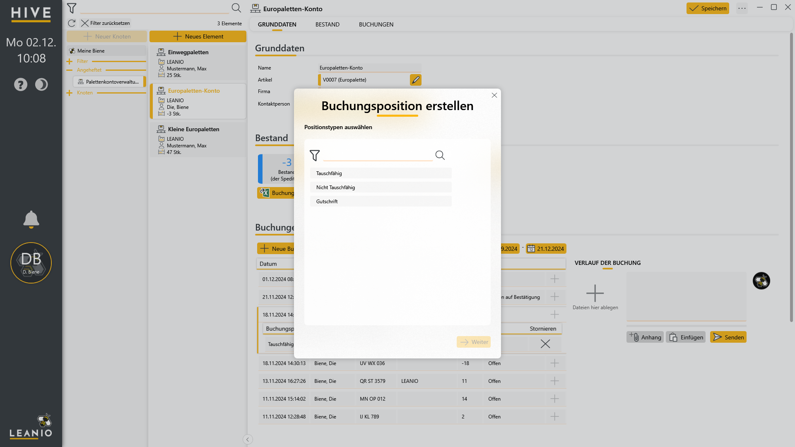Viewport: 795px width, 447px height.
Task: Click Neues Element button
Action: pos(198,36)
